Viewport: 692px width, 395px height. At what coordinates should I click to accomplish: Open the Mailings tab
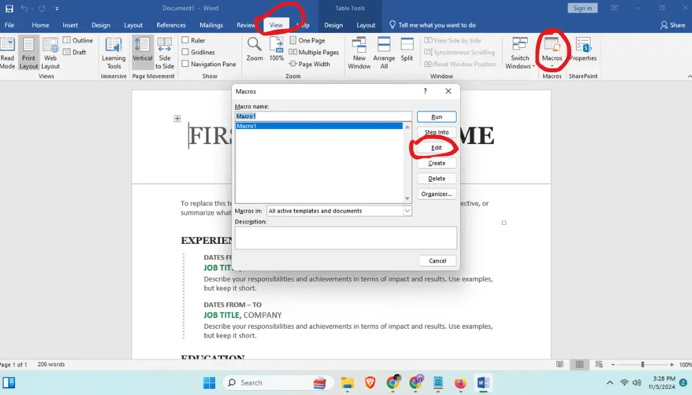[212, 25]
